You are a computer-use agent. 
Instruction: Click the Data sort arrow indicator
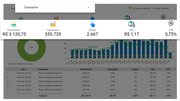[26, 69]
